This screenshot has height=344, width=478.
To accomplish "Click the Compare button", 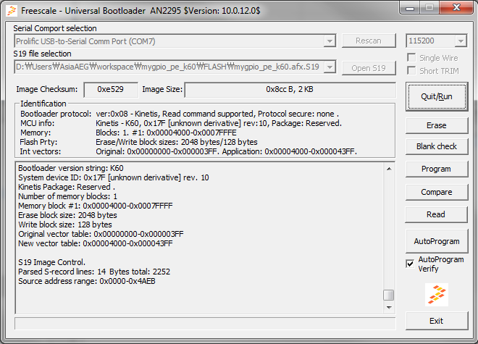I will (x=437, y=192).
